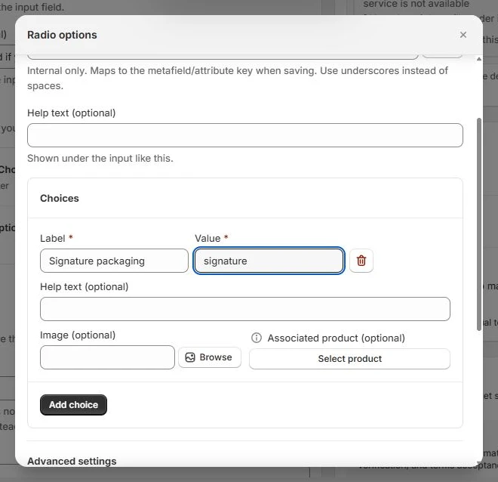Click the 'Internal only. Maps to the metafield' description
Image resolution: width=498 pixels, height=482 pixels.
tap(238, 79)
